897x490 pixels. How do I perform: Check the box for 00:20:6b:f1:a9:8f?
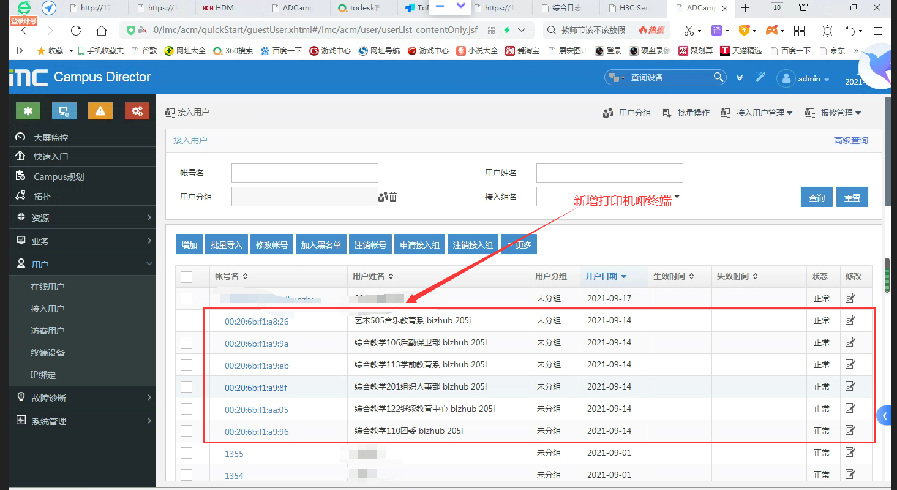point(187,386)
